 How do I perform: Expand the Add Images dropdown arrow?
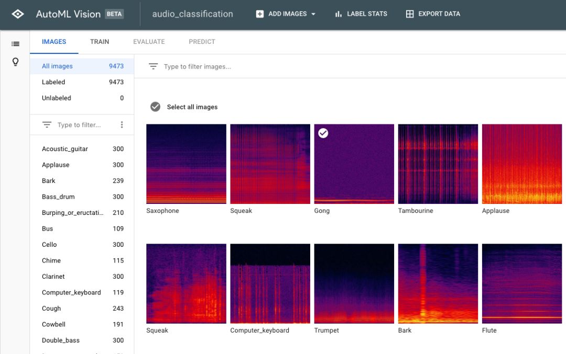[313, 14]
